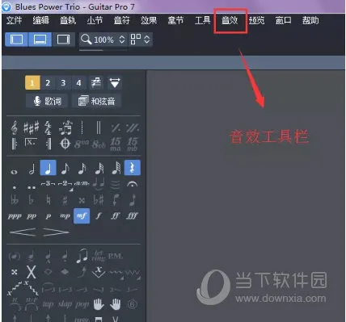This screenshot has width=346, height=322.
Task: Open the 编辑 menu
Action: pyautogui.click(x=40, y=20)
